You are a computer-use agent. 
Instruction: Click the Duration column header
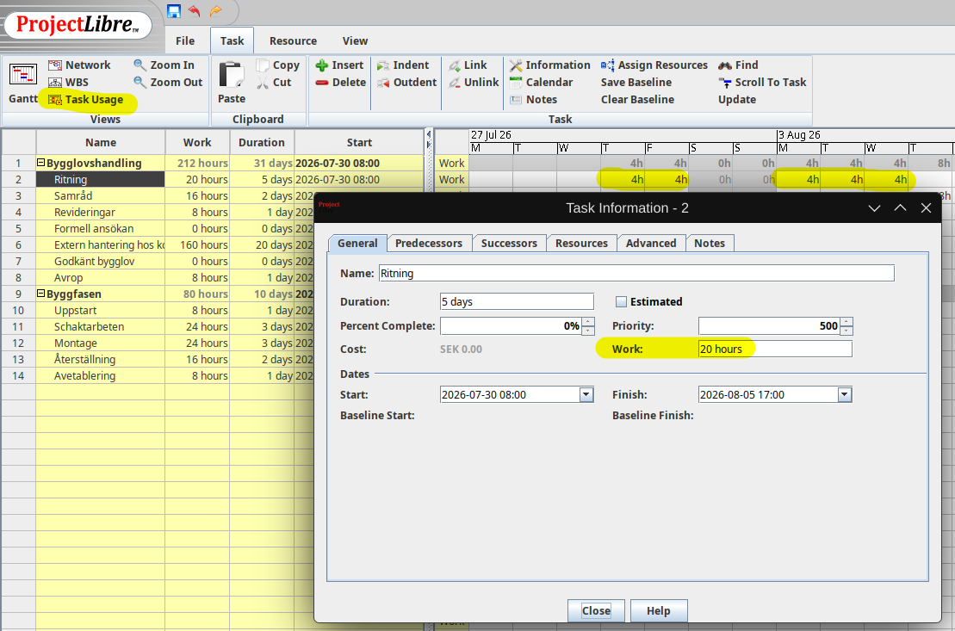[262, 143]
